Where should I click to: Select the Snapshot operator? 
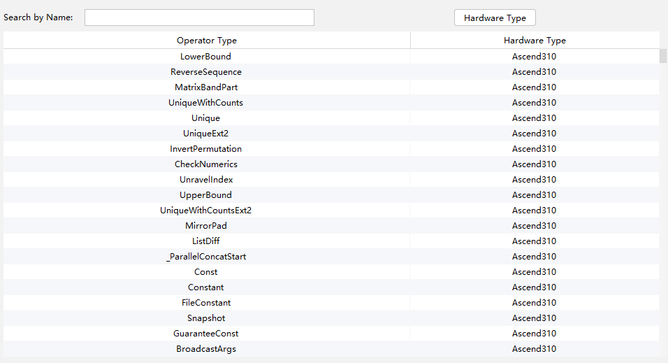(x=206, y=318)
